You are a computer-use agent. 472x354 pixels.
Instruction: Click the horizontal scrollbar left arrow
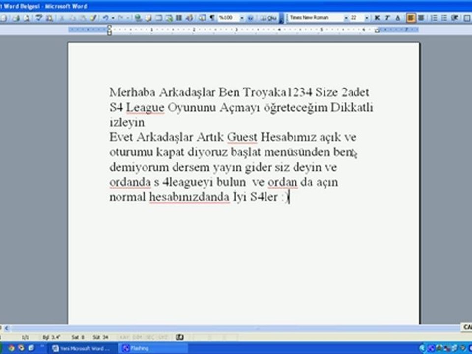[6, 328]
